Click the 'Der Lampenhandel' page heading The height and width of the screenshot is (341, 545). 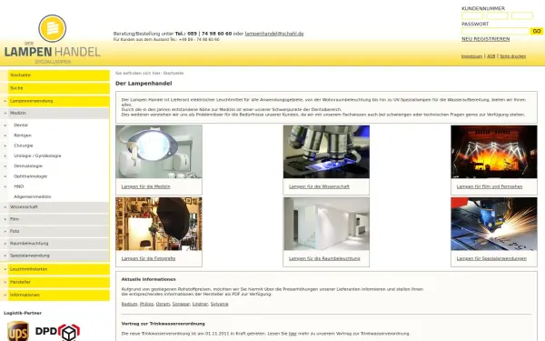(x=144, y=84)
